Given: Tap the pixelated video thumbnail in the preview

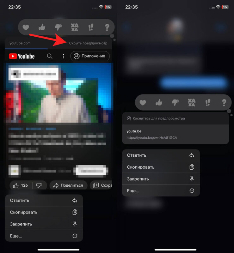Looking at the screenshot, I should (58, 93).
